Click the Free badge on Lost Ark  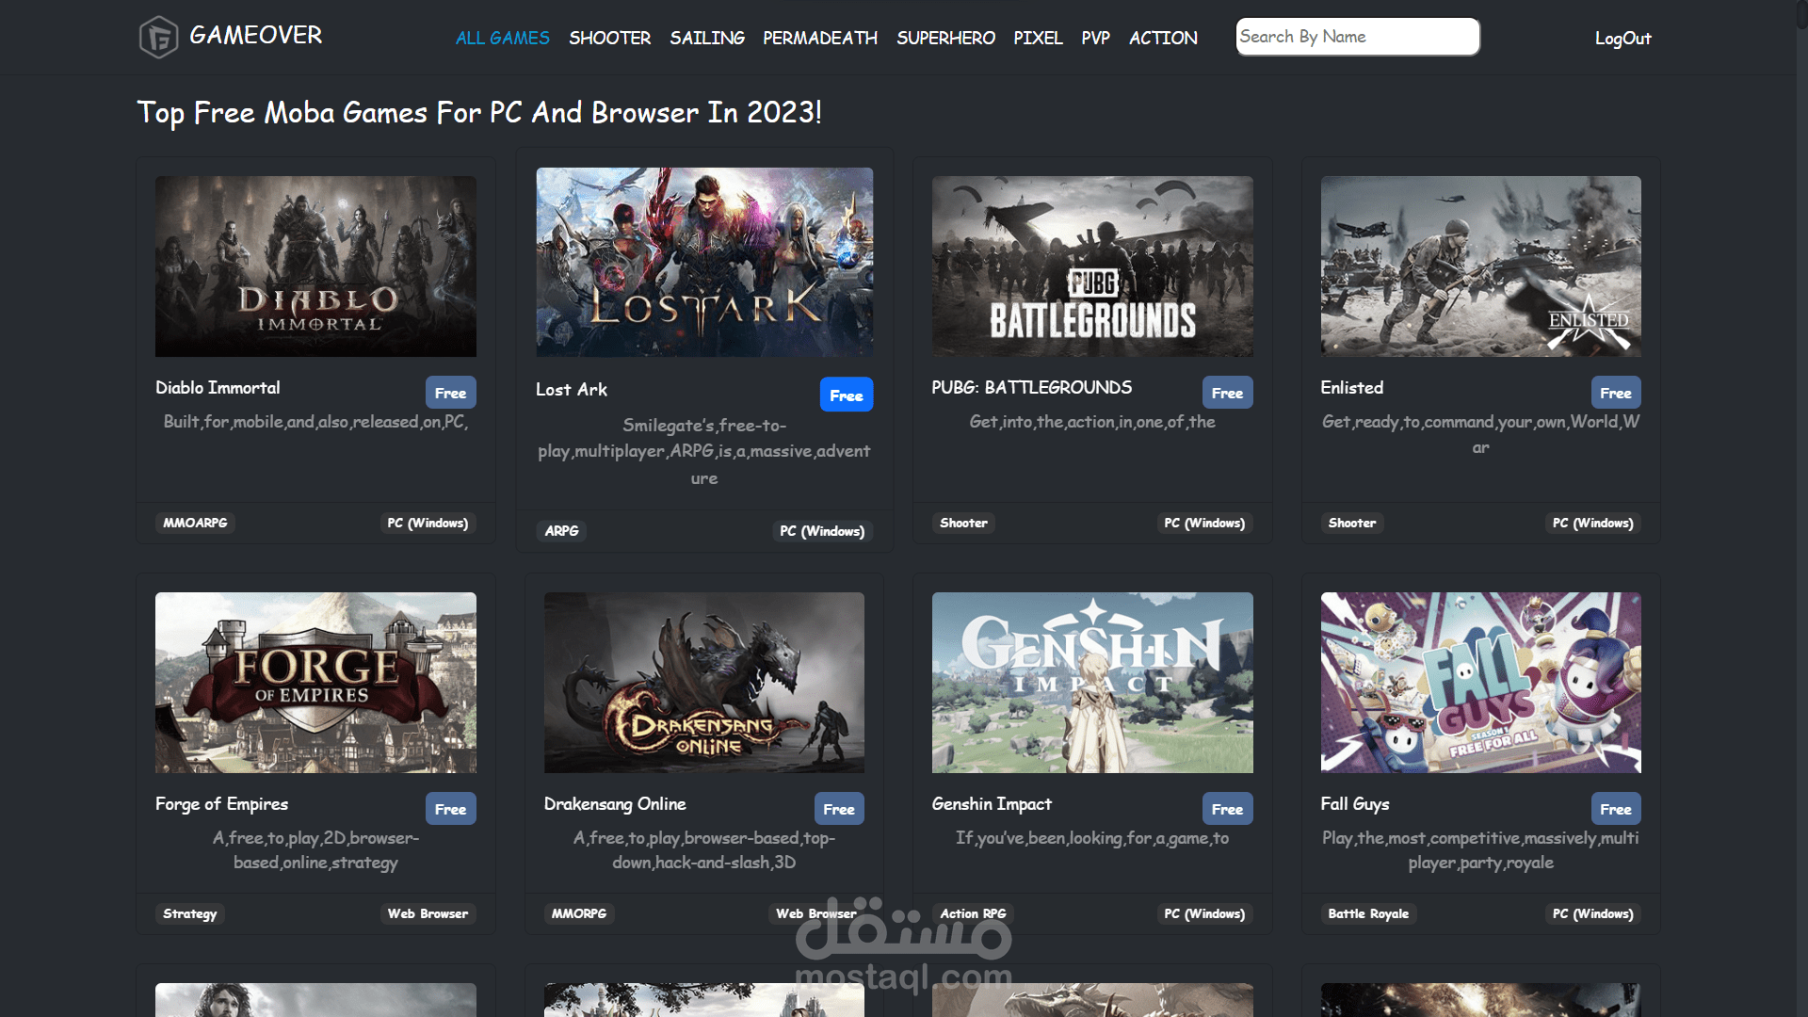847,395
